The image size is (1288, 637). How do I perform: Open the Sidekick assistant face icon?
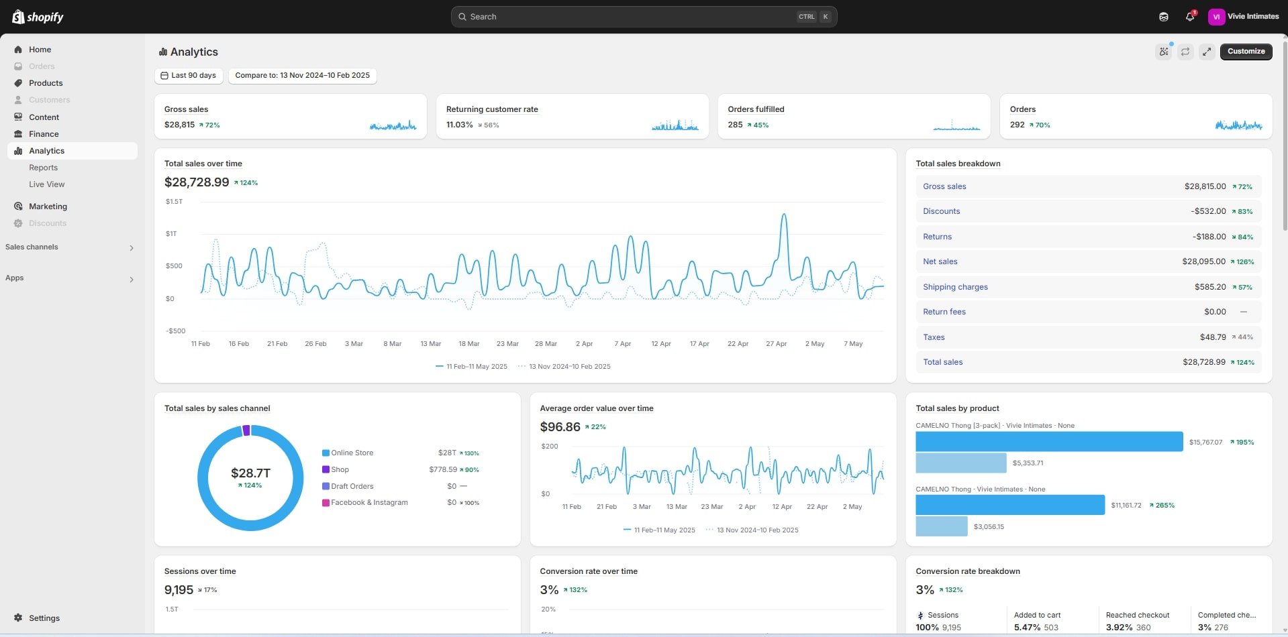coord(1163,17)
